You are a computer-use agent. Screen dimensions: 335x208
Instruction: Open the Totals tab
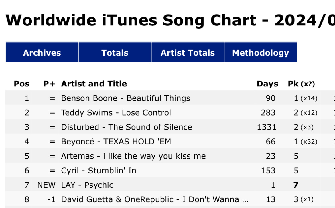(115, 53)
